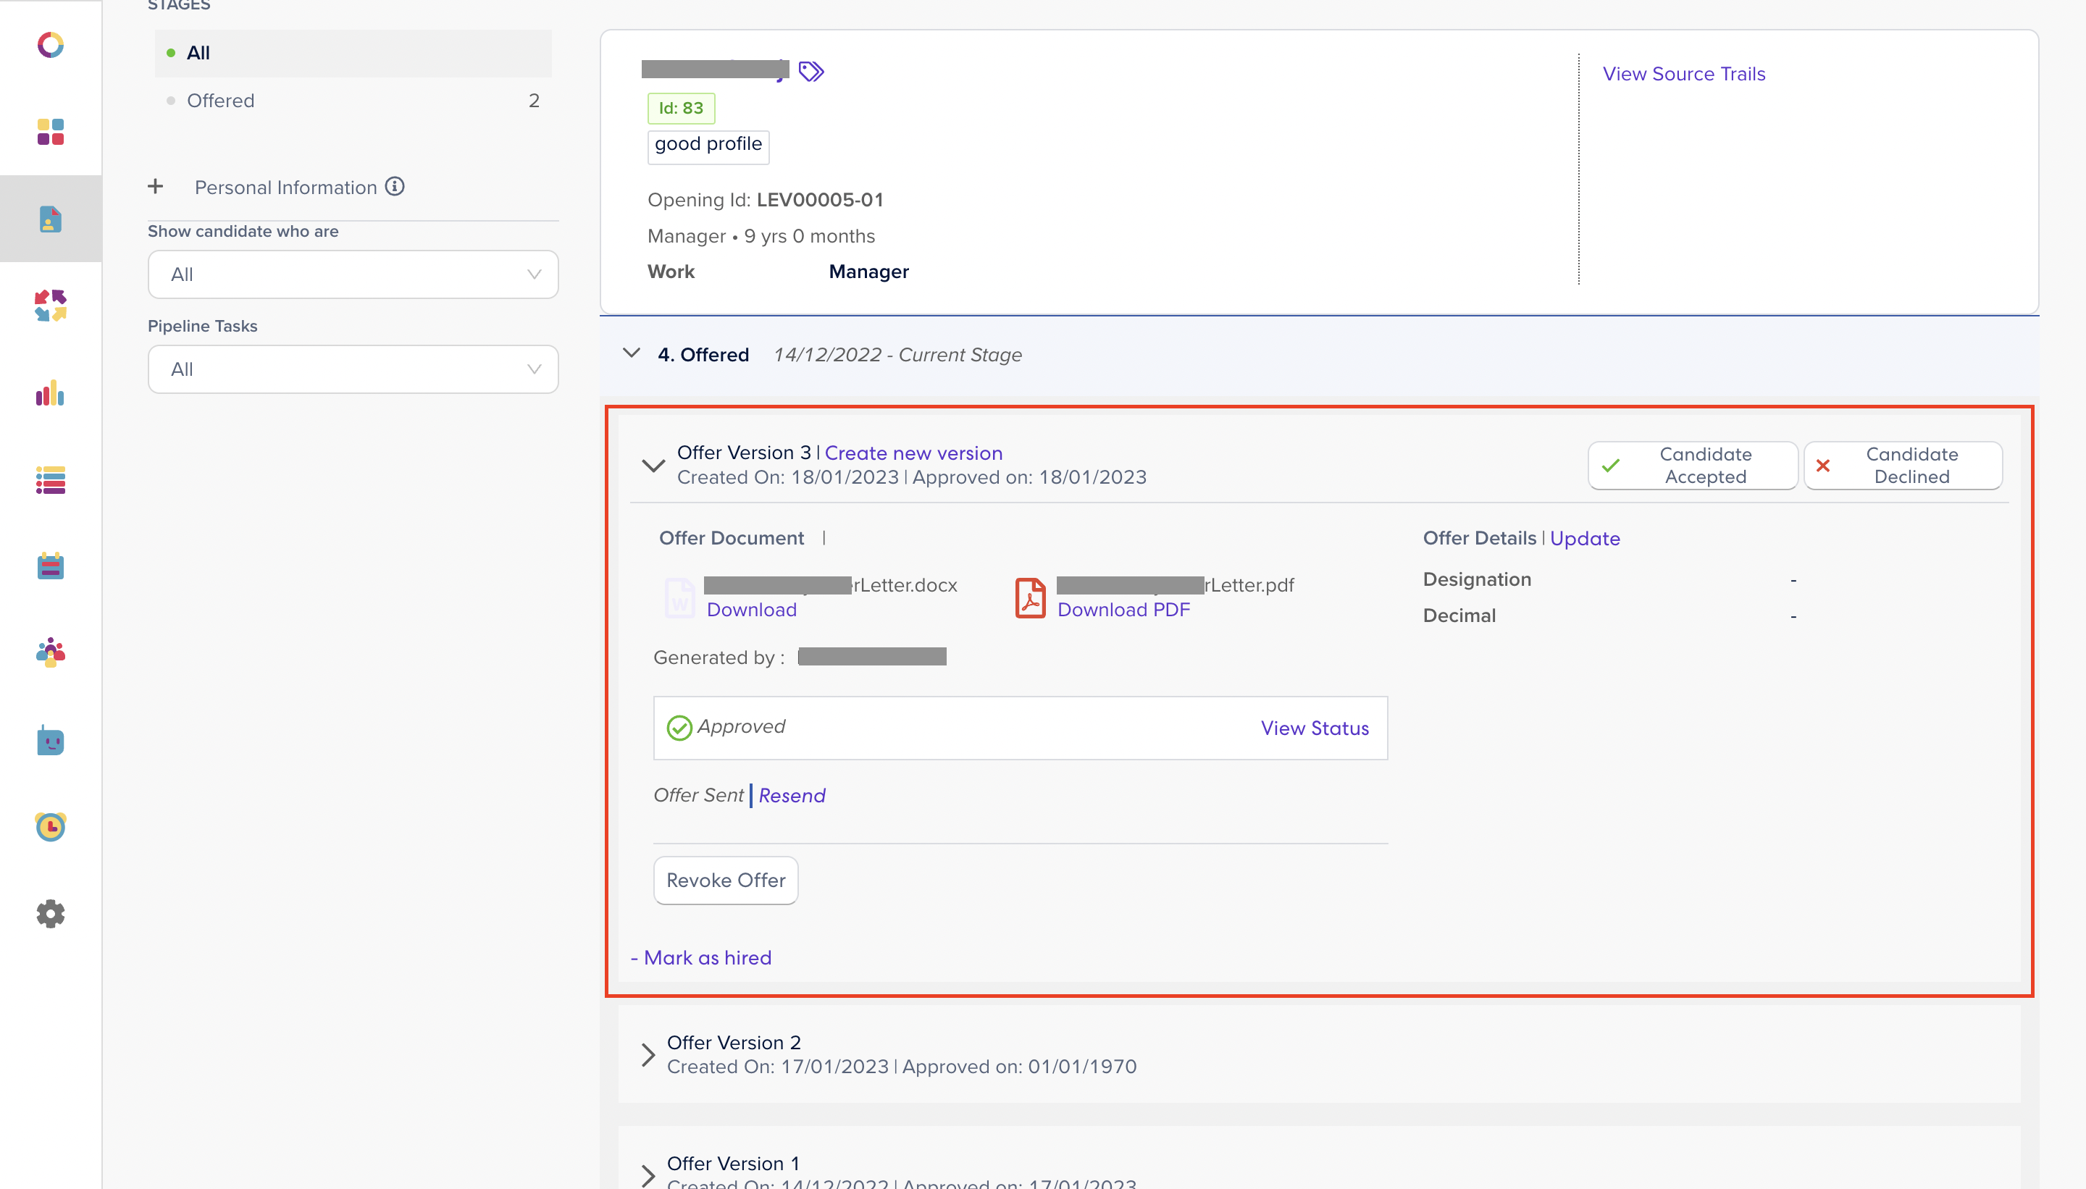Open the calendar sidebar icon
Screen dimensions: 2086x1189
tap(51, 566)
